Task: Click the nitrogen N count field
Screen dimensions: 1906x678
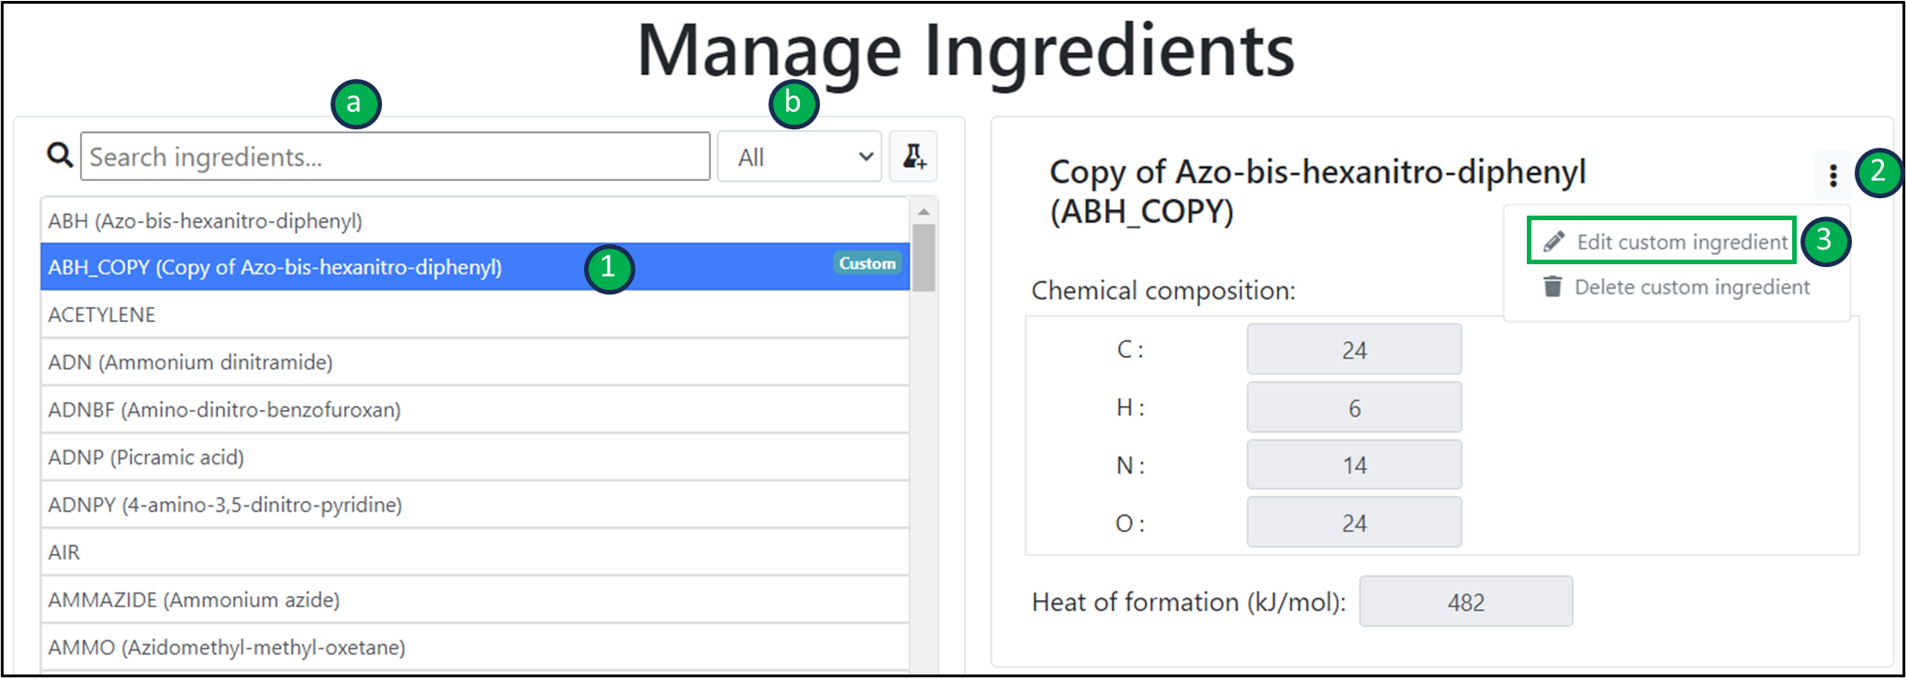Action: [x=1353, y=465]
